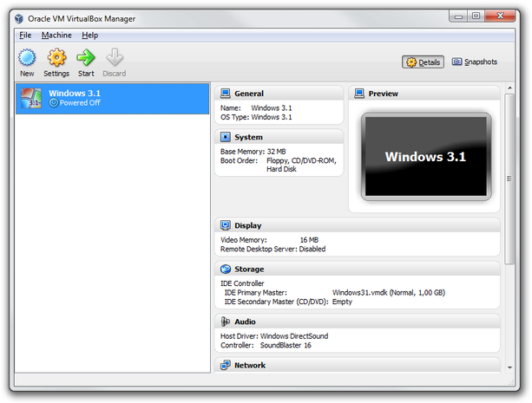Click the Display section screen icon

[x=226, y=225]
